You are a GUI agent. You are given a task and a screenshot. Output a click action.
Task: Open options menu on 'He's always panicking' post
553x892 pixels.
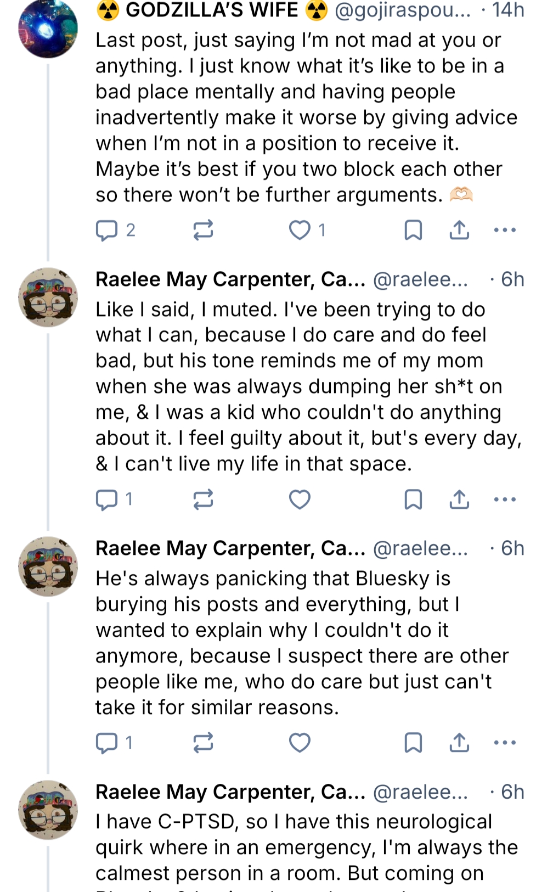pos(505,743)
